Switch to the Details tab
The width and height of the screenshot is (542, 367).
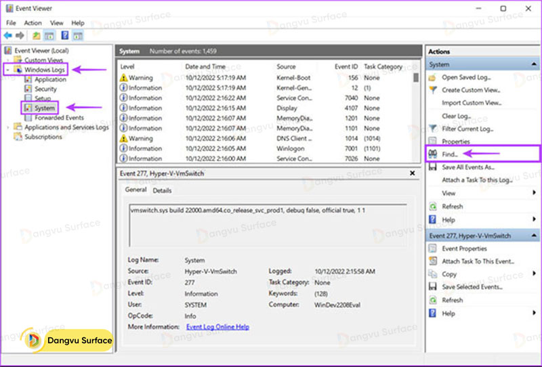click(162, 191)
